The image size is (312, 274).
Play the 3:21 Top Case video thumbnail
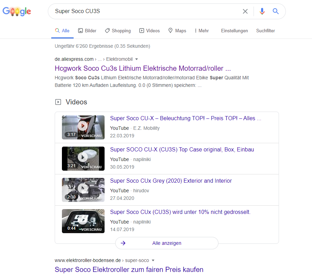(x=83, y=158)
